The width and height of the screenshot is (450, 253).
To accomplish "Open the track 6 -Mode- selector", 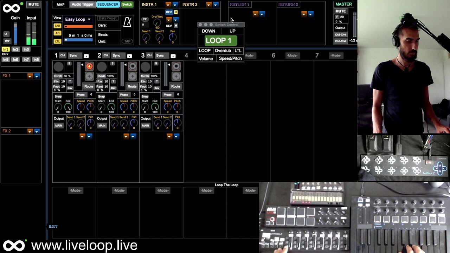I will tap(292, 56).
